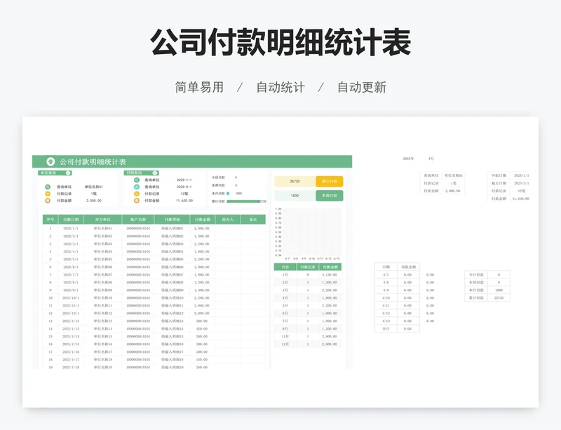Image resolution: width=561 pixels, height=430 pixels.
Task: Click the search icon beside date 2025-1-1
Action: (136, 180)
